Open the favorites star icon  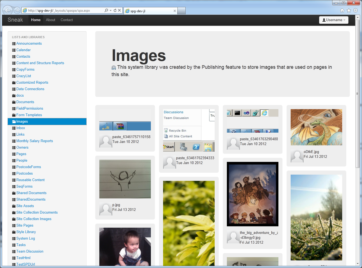click(x=349, y=11)
